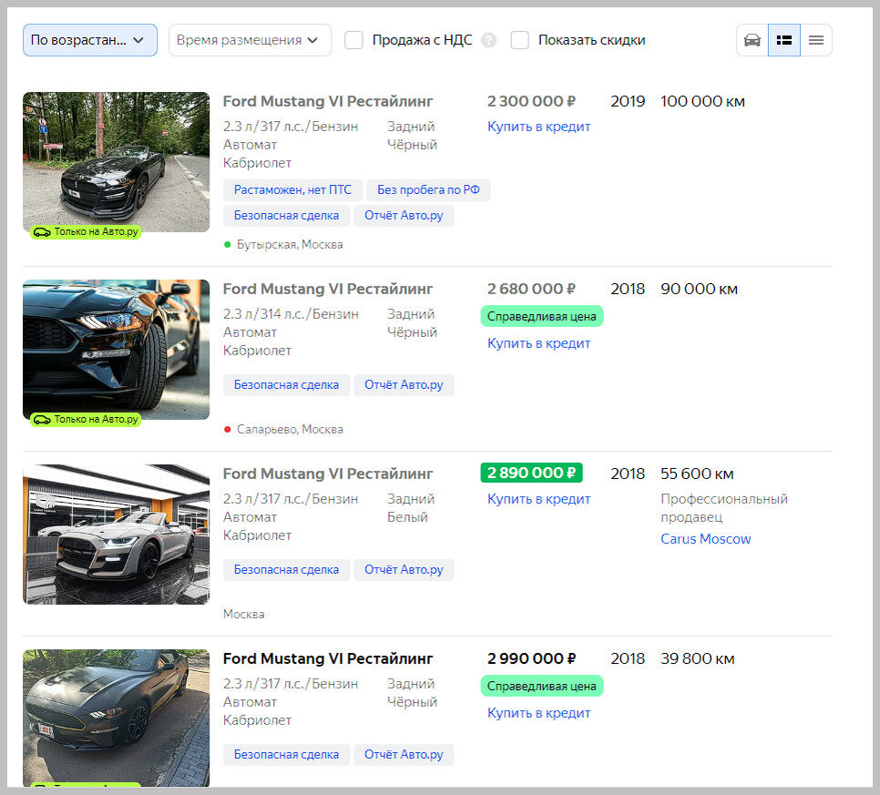This screenshot has height=795, width=880.
Task: Open photo of white Mustang in showroom
Action: coord(117,535)
